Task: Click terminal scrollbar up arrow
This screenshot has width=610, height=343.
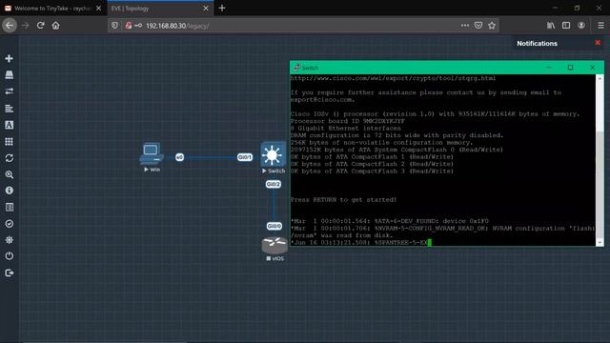Action: (x=600, y=78)
